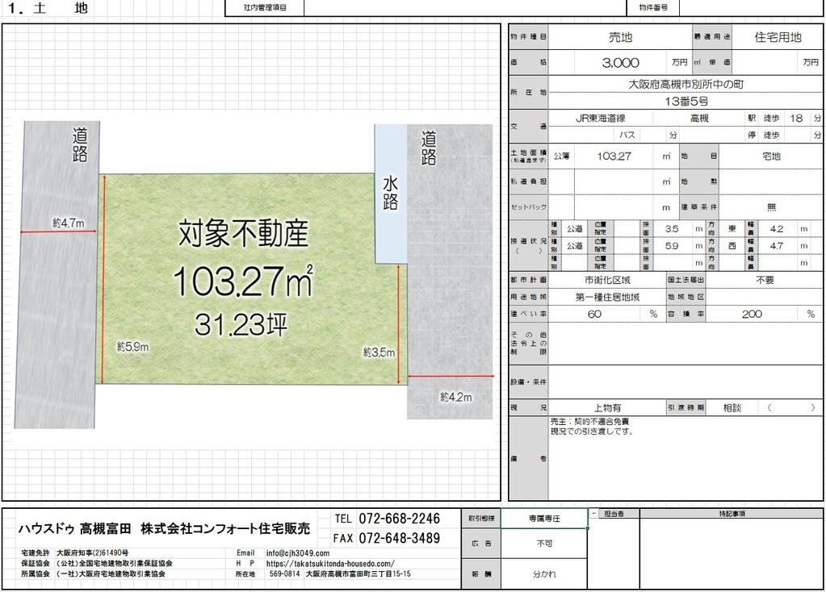This screenshot has width=826, height=592.
Task: Click the 東 direction cell
Action: point(732,229)
